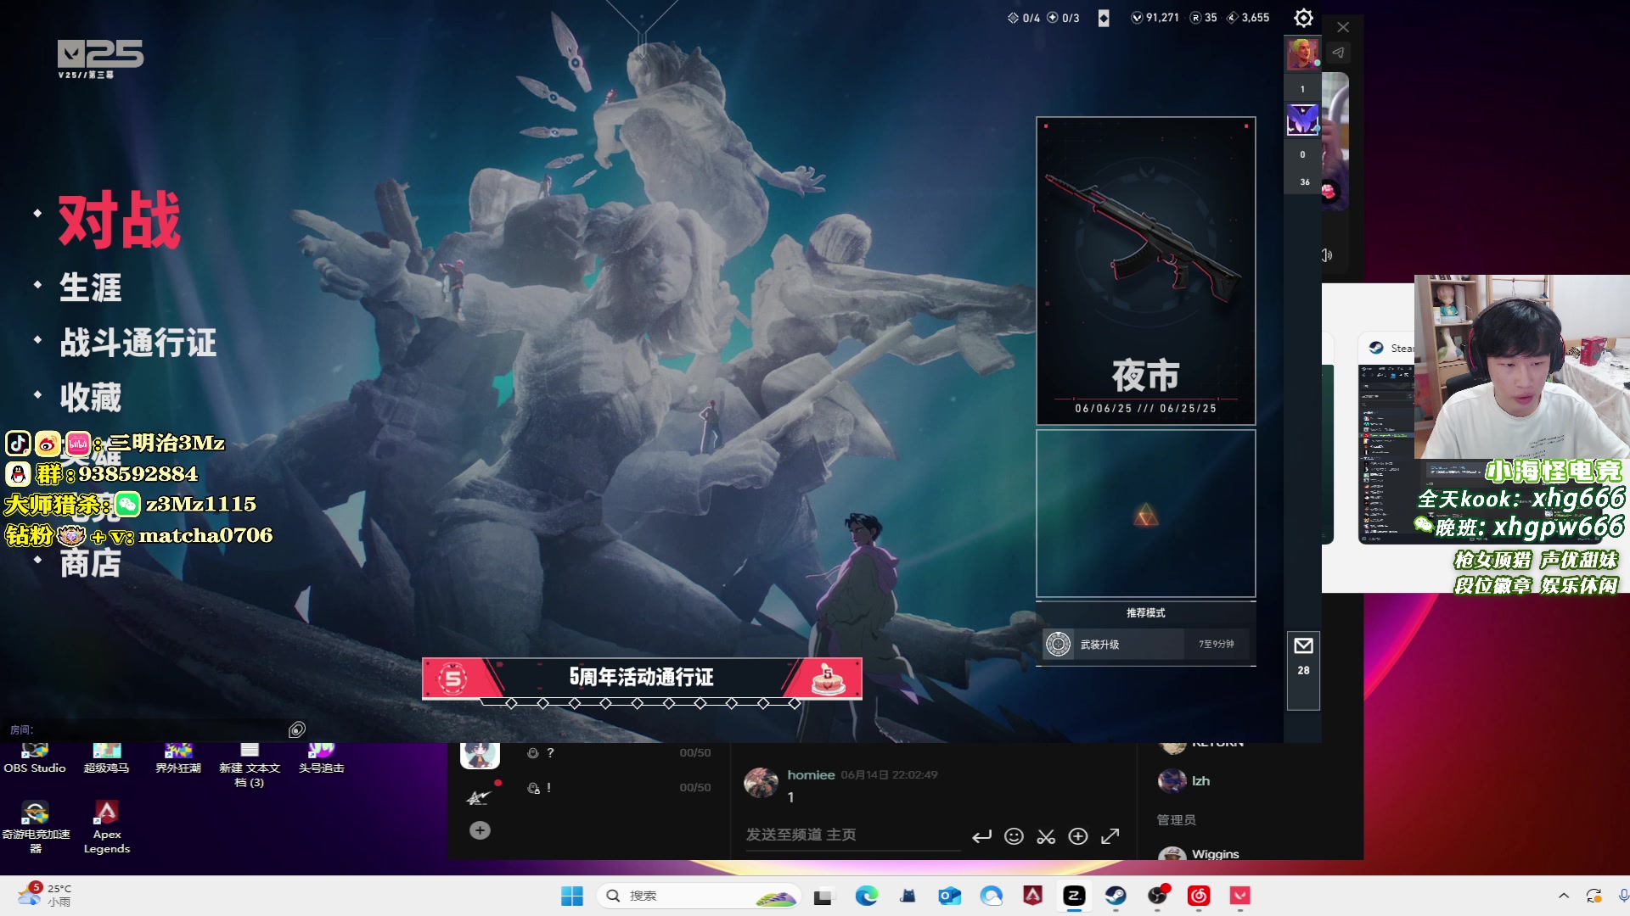The width and height of the screenshot is (1630, 916).
Task: Open the 商店 menu
Action: point(91,563)
